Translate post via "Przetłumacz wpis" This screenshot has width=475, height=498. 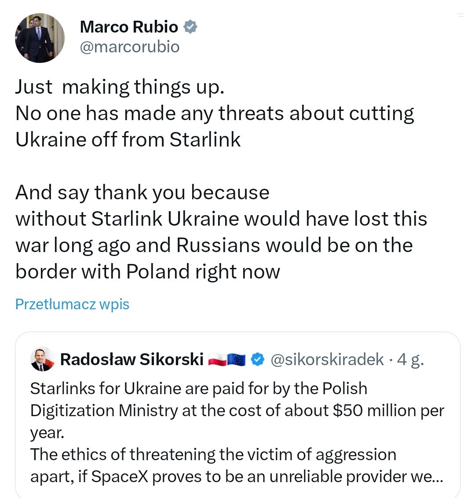point(72,304)
